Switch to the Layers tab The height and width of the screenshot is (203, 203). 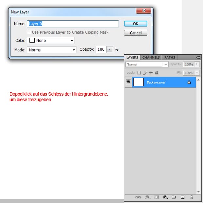pyautogui.click(x=132, y=58)
